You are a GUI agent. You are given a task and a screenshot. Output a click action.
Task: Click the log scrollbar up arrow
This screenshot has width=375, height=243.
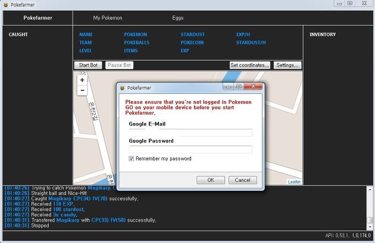tap(370, 189)
